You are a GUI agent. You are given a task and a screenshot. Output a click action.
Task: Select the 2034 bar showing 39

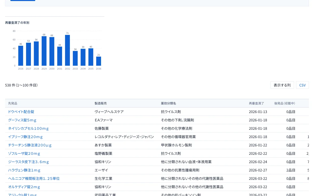tap(83, 57)
